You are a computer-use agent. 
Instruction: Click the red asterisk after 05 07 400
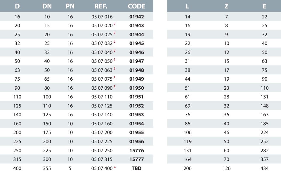click(x=115, y=167)
